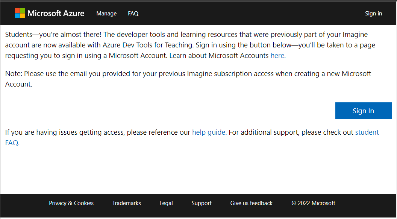Follow the student FAQ link
The width and height of the screenshot is (397, 219).
367,132
